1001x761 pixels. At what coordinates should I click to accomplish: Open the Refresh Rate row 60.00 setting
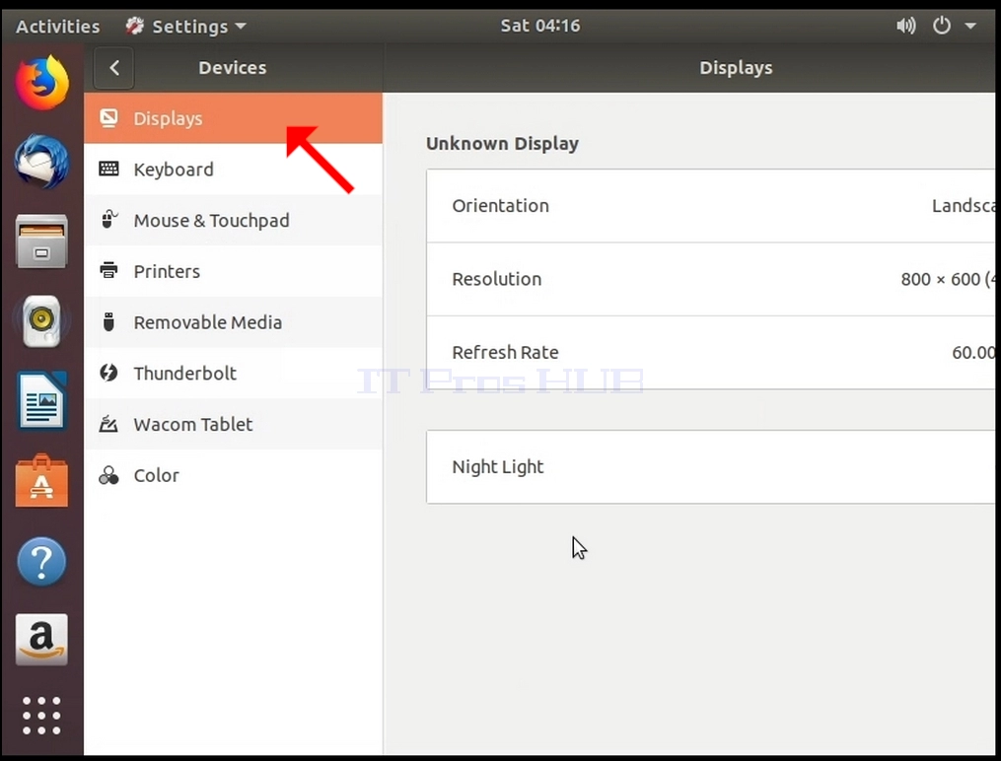tap(710, 353)
